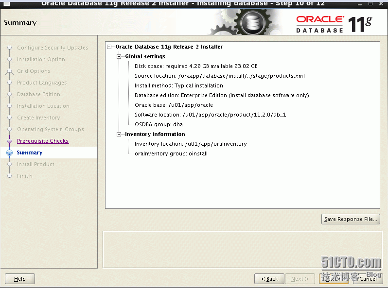Image resolution: width=388 pixels, height=288 pixels.
Task: Select the Database Edition step
Action: click(38, 94)
